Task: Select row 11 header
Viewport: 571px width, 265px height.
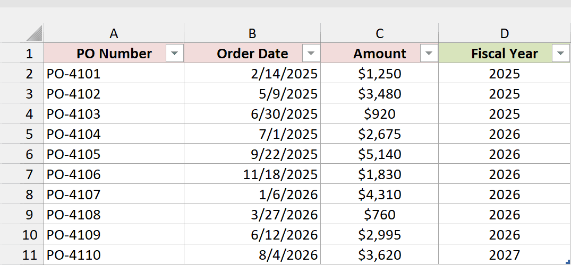Action: (22, 255)
